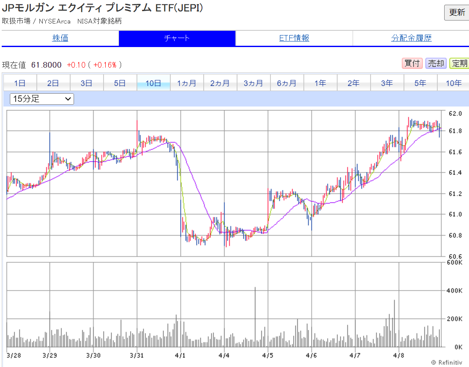Show the 10年 chart range
469x367 pixels.
454,83
